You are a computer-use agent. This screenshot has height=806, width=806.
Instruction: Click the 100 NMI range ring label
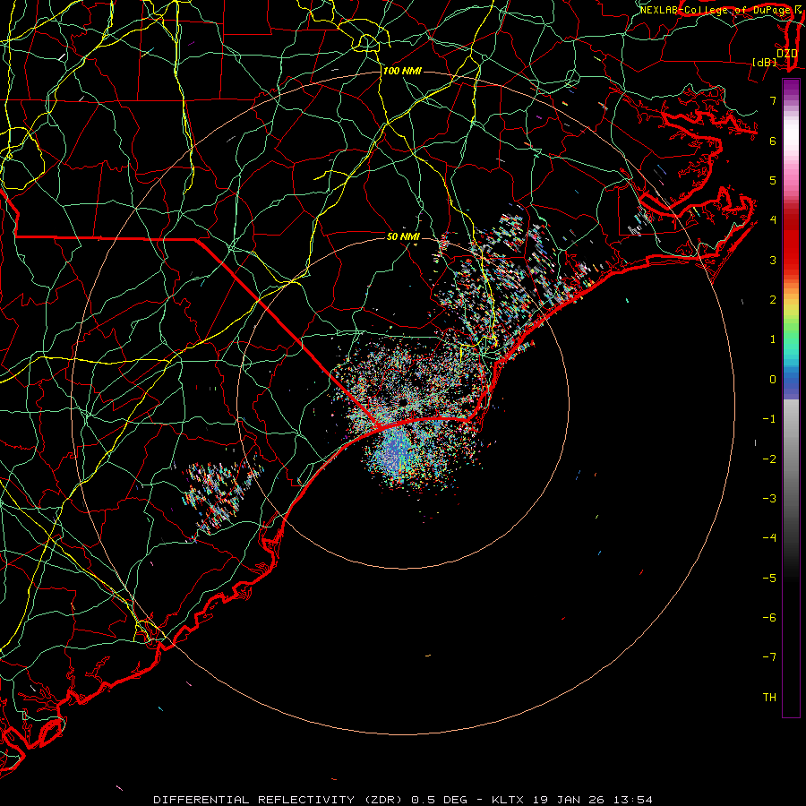click(x=402, y=71)
